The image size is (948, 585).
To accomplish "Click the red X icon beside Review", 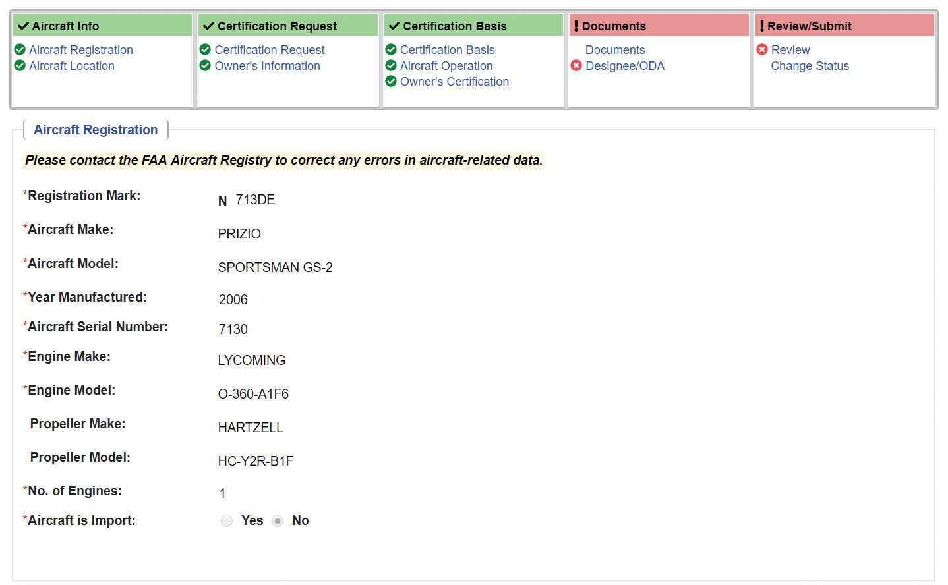I will pyautogui.click(x=762, y=49).
